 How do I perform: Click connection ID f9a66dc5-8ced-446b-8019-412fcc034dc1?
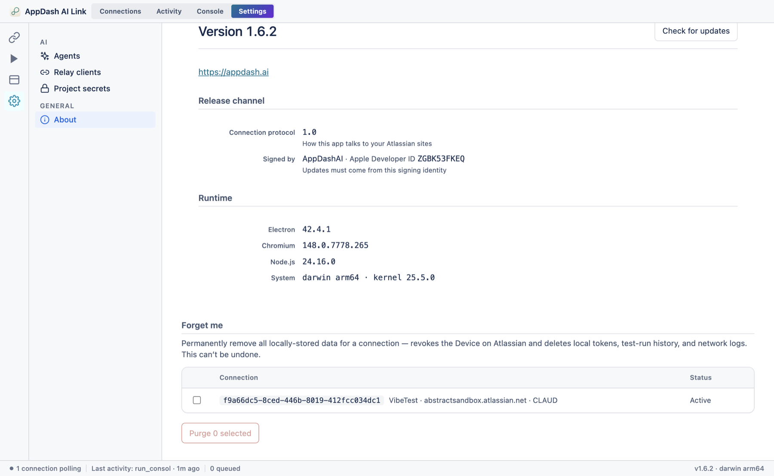point(301,400)
